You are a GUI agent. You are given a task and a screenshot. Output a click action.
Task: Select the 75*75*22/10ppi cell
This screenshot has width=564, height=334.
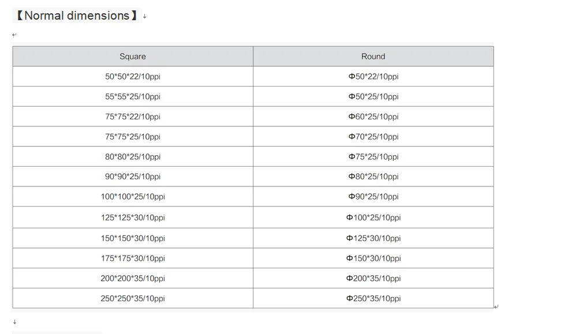coord(133,117)
